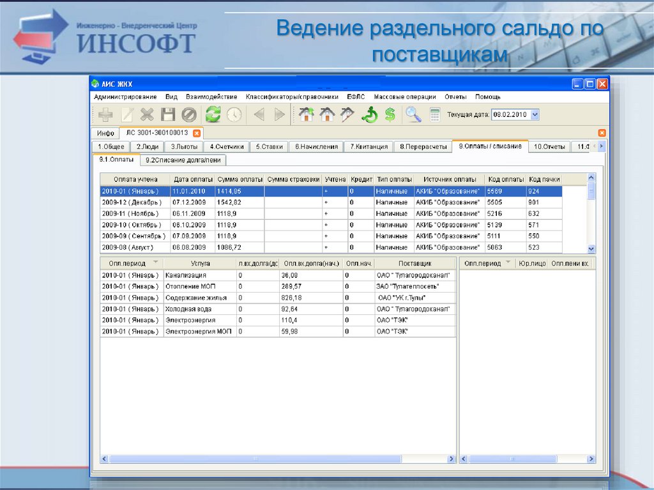Click the Код пачки column header
Image resolution: width=654 pixels, height=490 pixels.
(x=544, y=180)
